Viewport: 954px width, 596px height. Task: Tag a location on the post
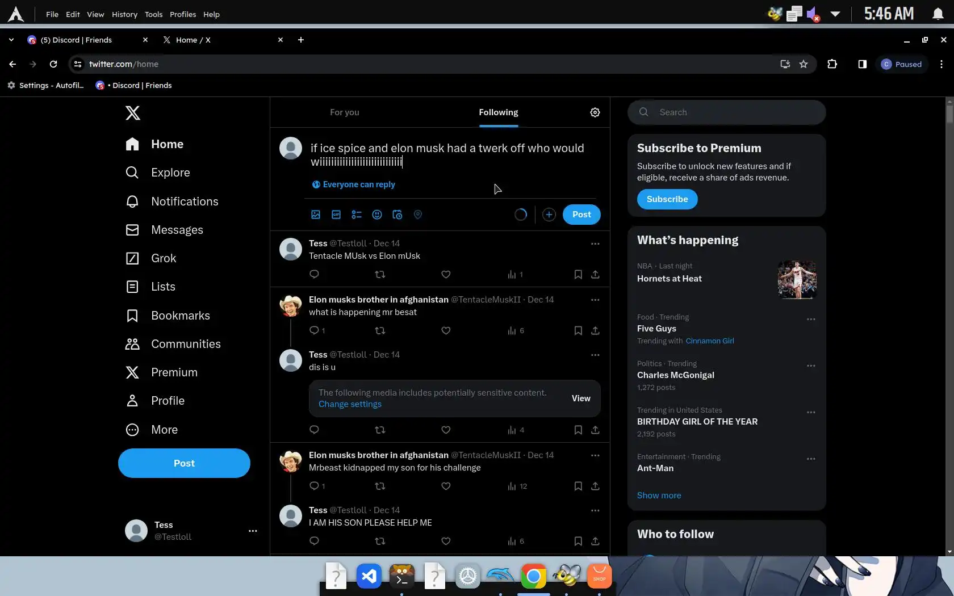pos(418,215)
